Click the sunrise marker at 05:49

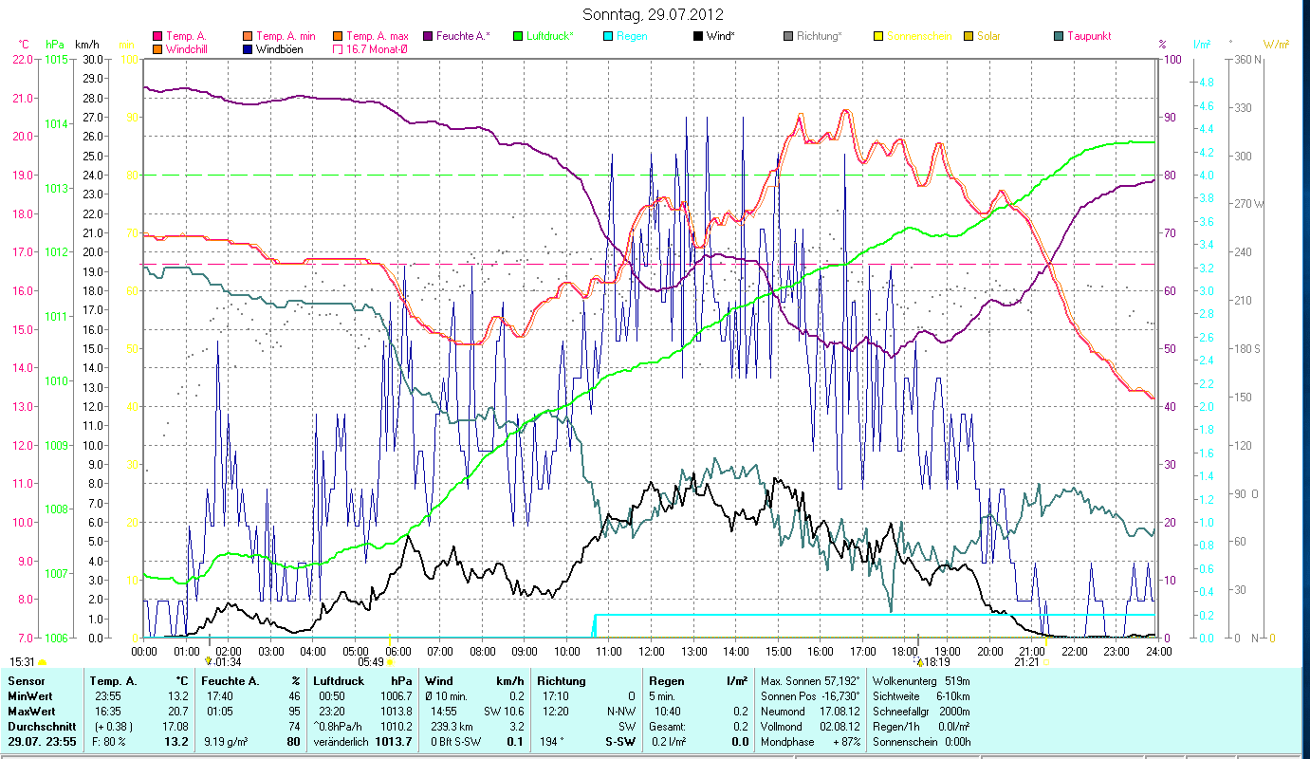point(389,662)
